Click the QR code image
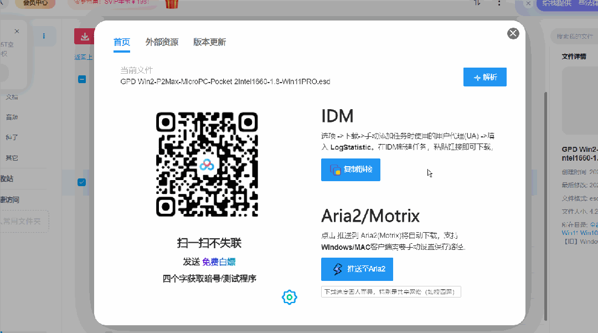The height and width of the screenshot is (333, 598). (x=207, y=165)
